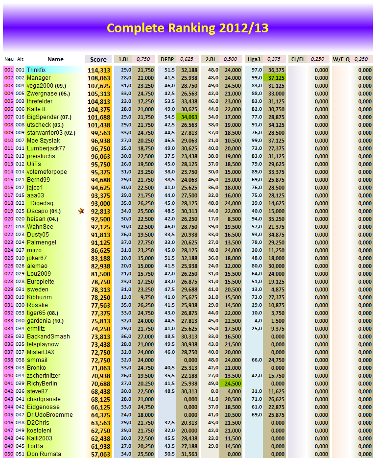Select the name utscheck (03.)

click(45, 125)
